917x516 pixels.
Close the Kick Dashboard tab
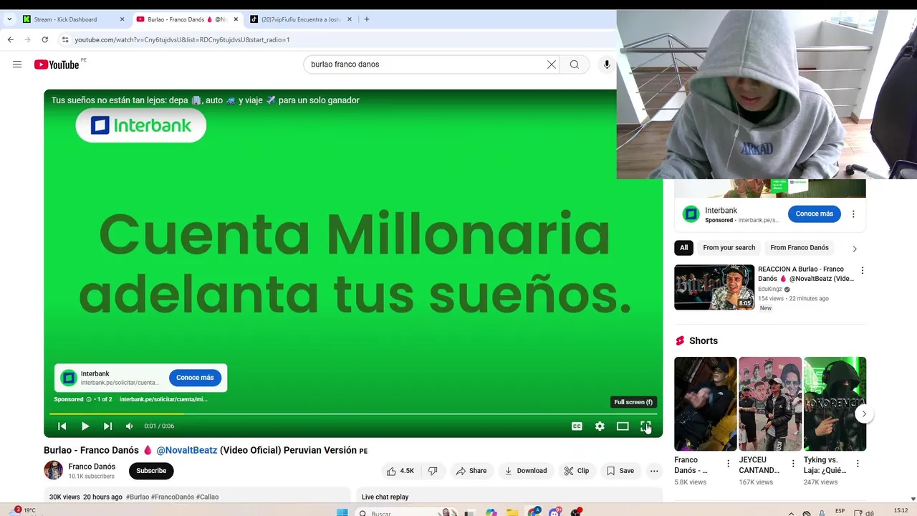pyautogui.click(x=122, y=19)
